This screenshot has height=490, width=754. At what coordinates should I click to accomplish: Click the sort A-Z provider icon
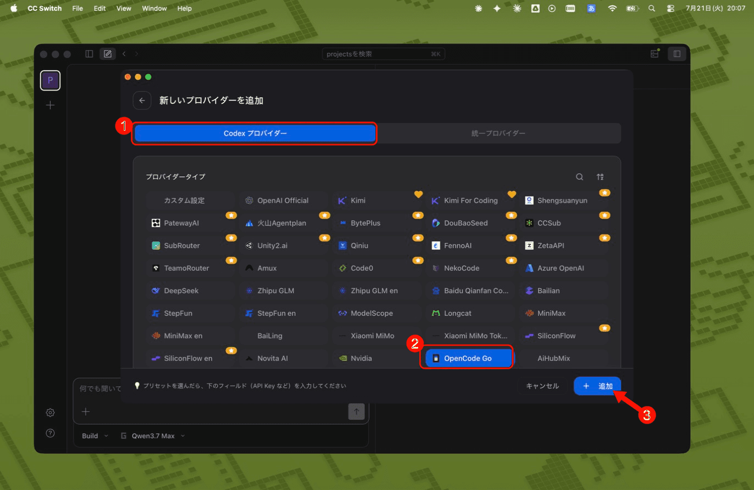[600, 177]
